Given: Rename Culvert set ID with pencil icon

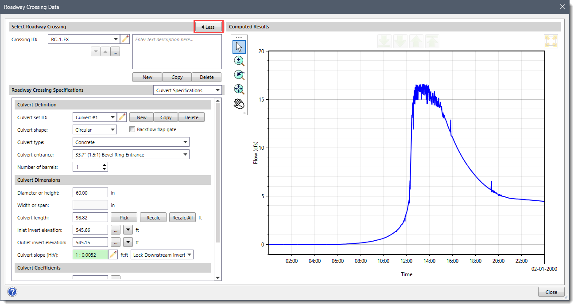Looking at the screenshot, I should click(122, 117).
